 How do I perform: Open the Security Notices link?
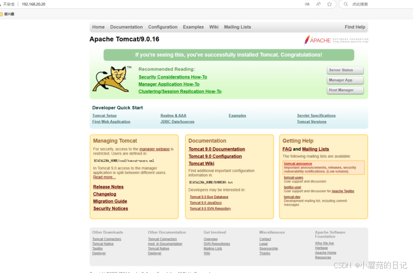[111, 209]
